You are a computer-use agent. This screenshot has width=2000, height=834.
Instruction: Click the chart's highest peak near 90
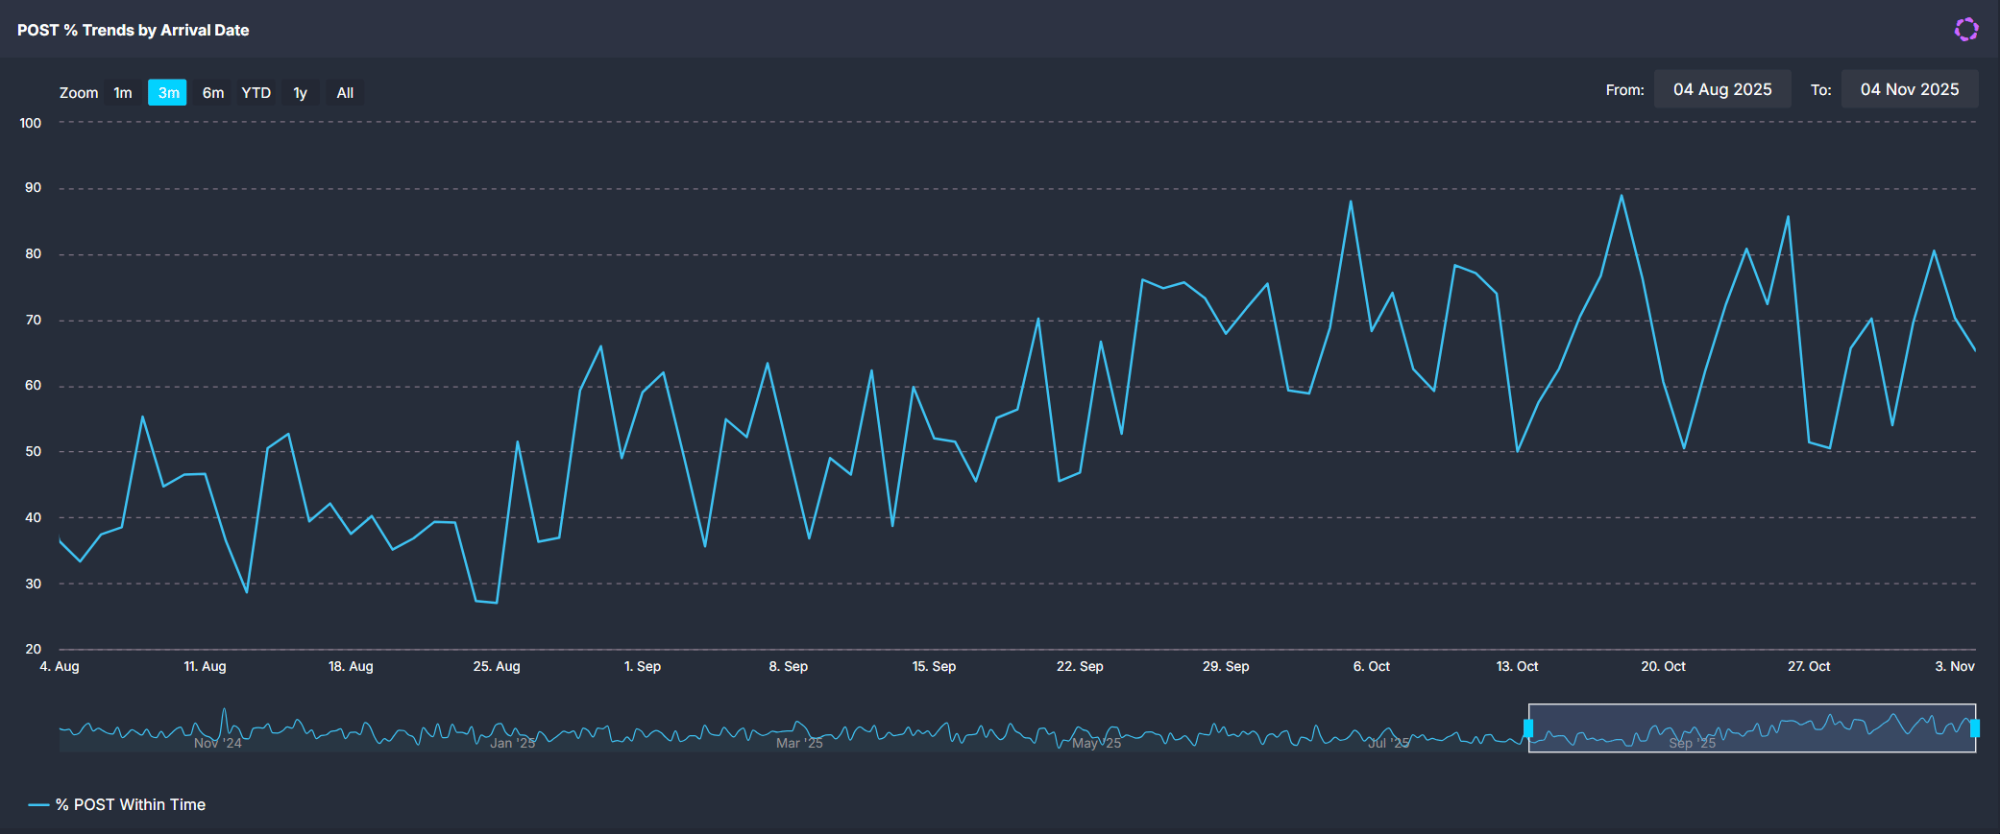pos(1622,196)
